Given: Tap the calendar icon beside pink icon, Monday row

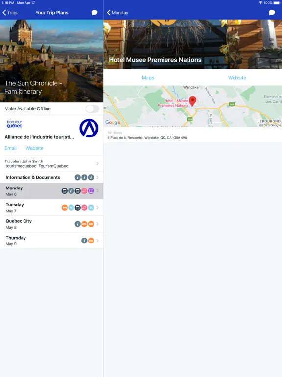Looking at the screenshot, I should click(x=78, y=191).
